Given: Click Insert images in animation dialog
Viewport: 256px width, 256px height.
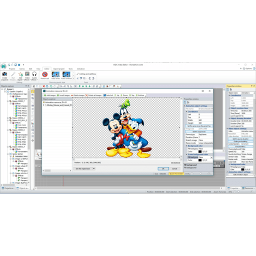Looking at the screenshot, I should [63, 95].
